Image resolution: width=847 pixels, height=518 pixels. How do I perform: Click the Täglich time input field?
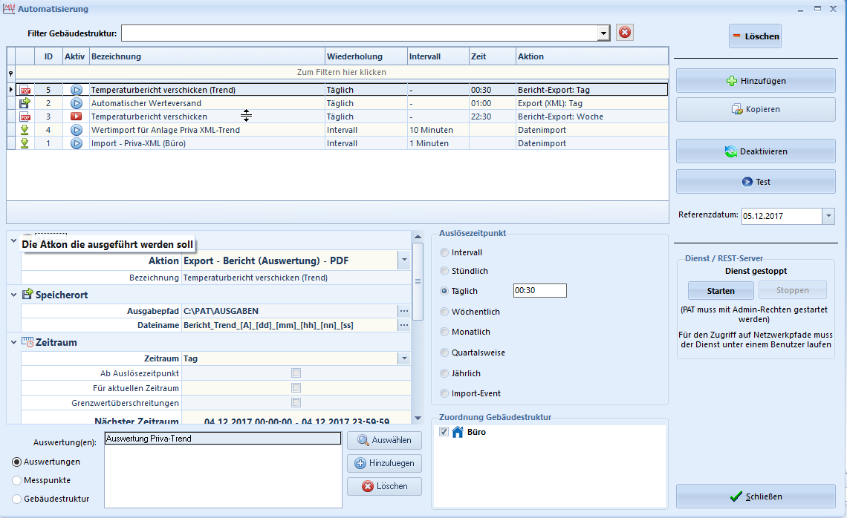coord(539,290)
